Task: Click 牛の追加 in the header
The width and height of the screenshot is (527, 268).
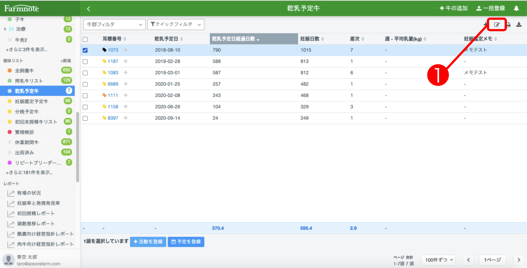Action: point(454,8)
